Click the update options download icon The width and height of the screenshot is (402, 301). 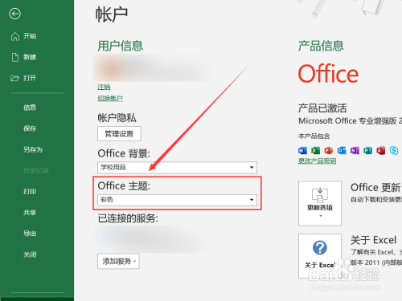point(320,195)
